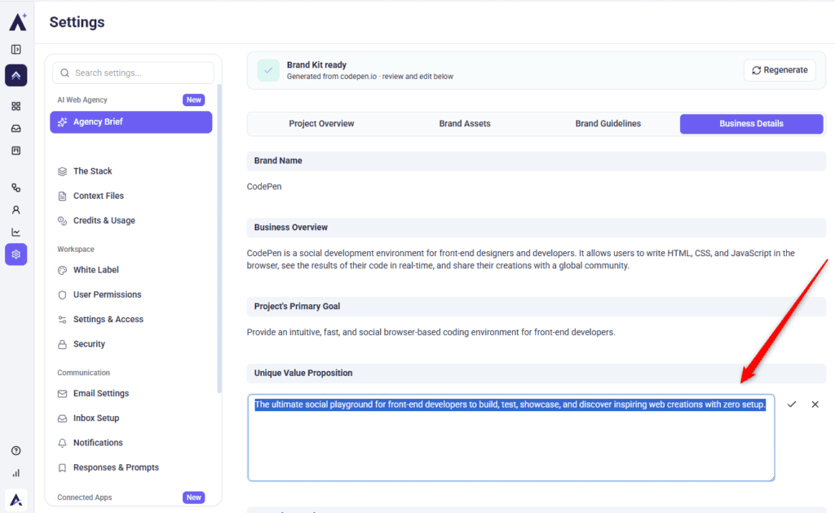The height and width of the screenshot is (513, 835).
Task: Click the Project's Primary Goal text
Action: coord(431,333)
